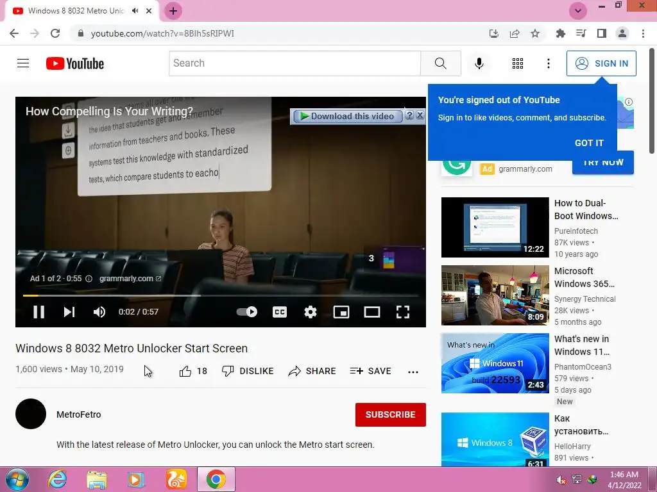Close the download video bar
This screenshot has height=492, width=657.
(x=420, y=115)
